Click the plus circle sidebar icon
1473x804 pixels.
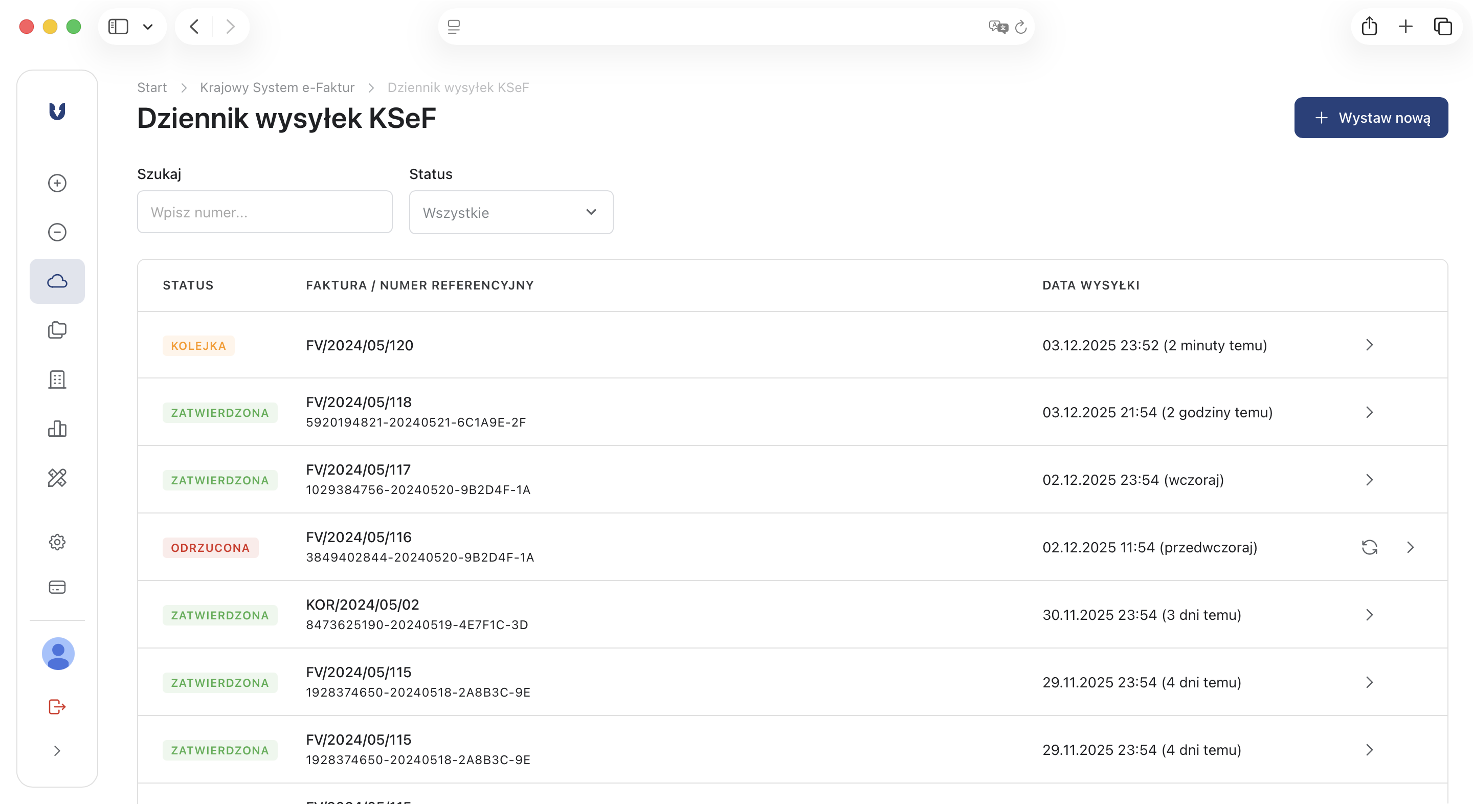(57, 183)
